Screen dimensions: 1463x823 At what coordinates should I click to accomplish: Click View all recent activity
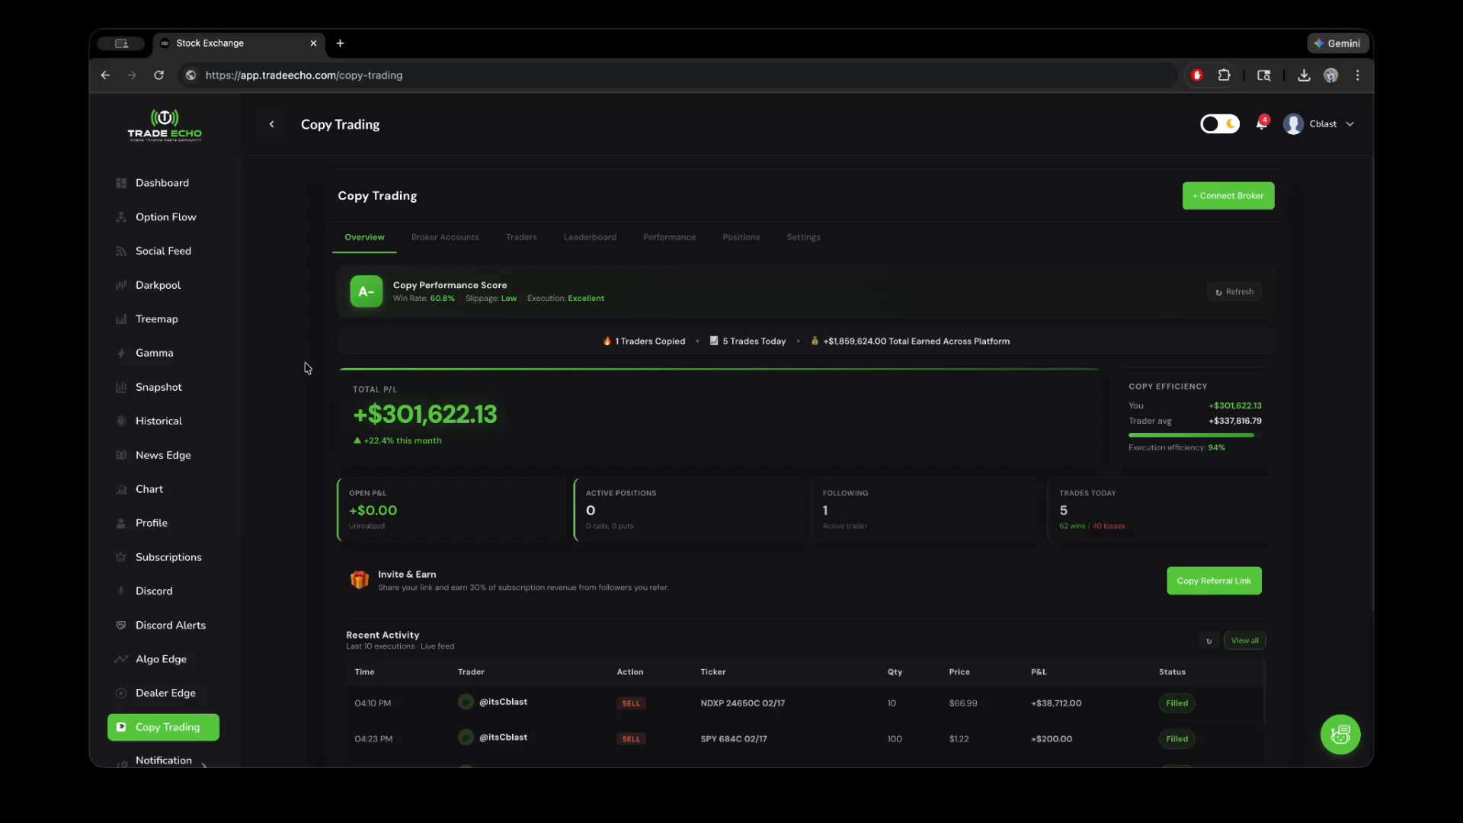[1244, 641]
